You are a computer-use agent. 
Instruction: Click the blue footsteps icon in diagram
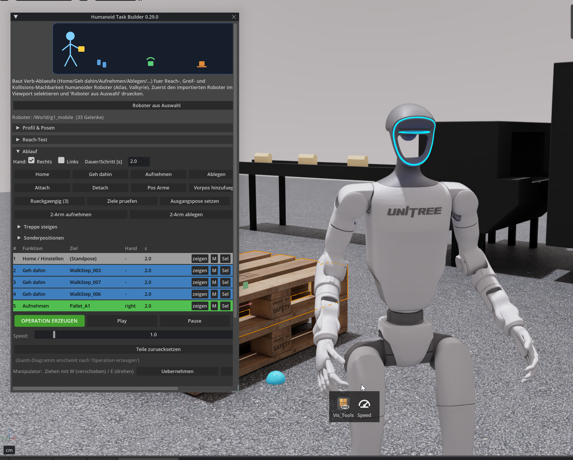pyautogui.click(x=102, y=63)
